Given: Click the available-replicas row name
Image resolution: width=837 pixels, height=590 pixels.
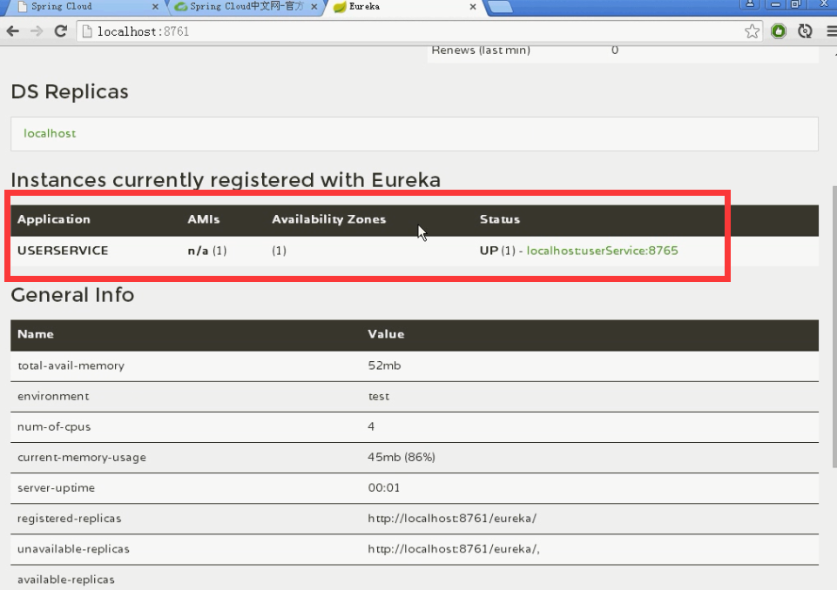Looking at the screenshot, I should [x=65, y=580].
